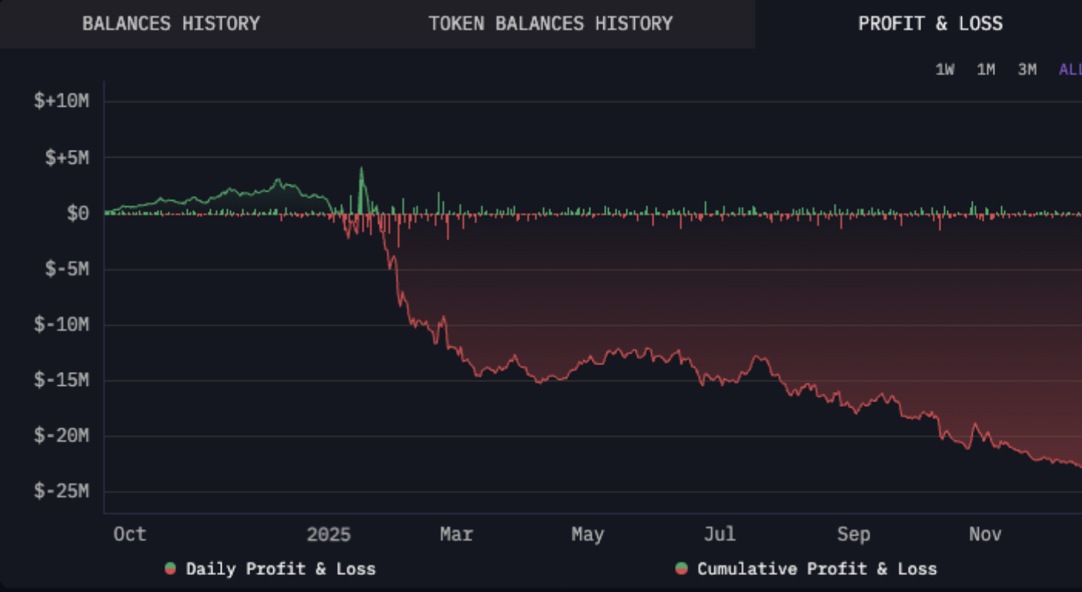Image resolution: width=1082 pixels, height=592 pixels.
Task: Choose the 1M time range
Action: click(x=986, y=70)
